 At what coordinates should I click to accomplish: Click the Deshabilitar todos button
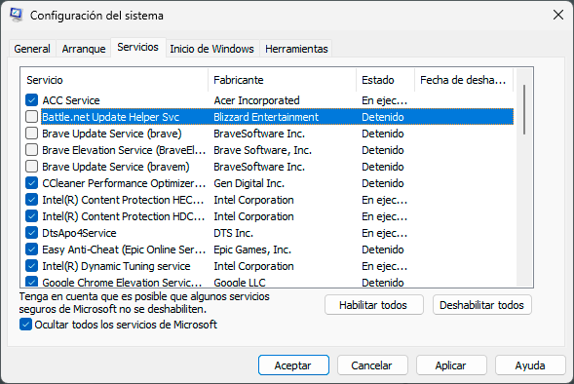(x=481, y=305)
